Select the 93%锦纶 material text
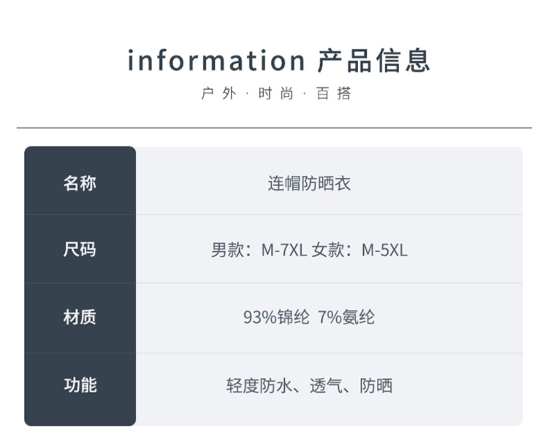The width and height of the screenshot is (548, 443). click(276, 317)
